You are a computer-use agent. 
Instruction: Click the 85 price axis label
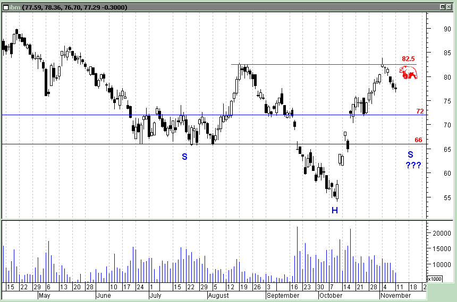[447, 53]
